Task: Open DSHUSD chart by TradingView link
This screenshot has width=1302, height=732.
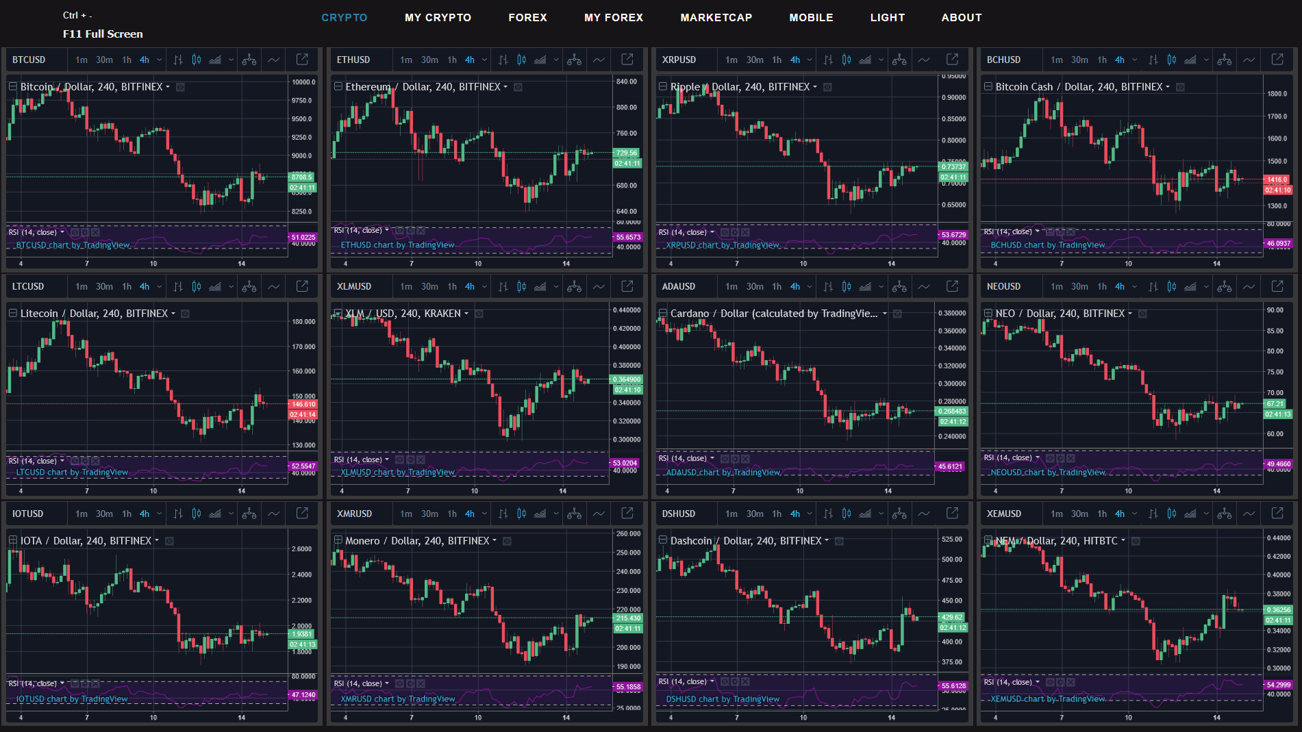Action: click(x=723, y=699)
